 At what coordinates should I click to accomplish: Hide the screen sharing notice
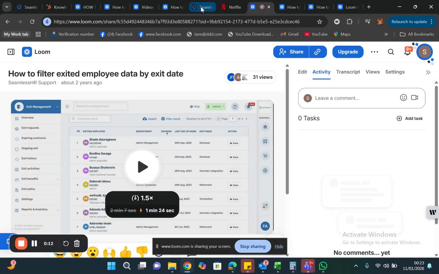[x=279, y=246]
